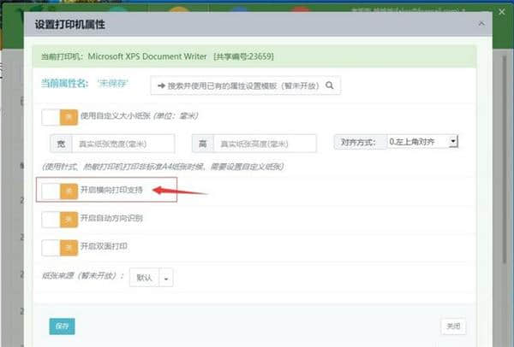Viewport: 514px width, 347px height.
Task: Click the 高 height label addon
Action: click(x=202, y=144)
